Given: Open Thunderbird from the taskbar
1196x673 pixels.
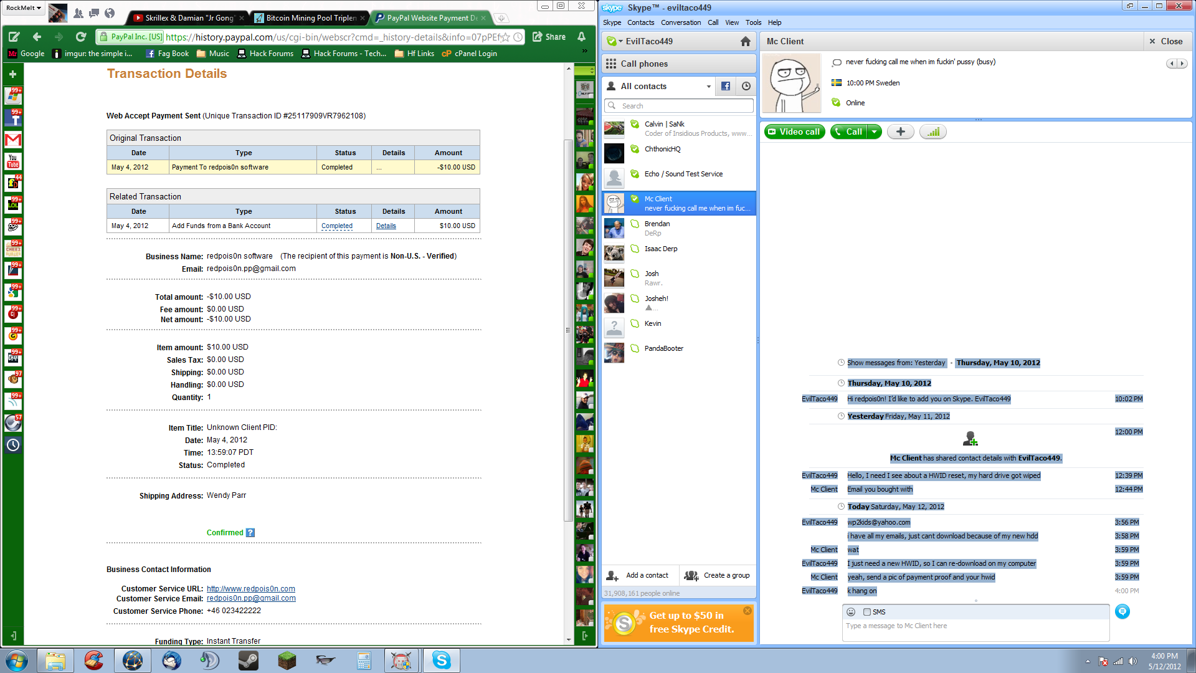Looking at the screenshot, I should pos(171,661).
